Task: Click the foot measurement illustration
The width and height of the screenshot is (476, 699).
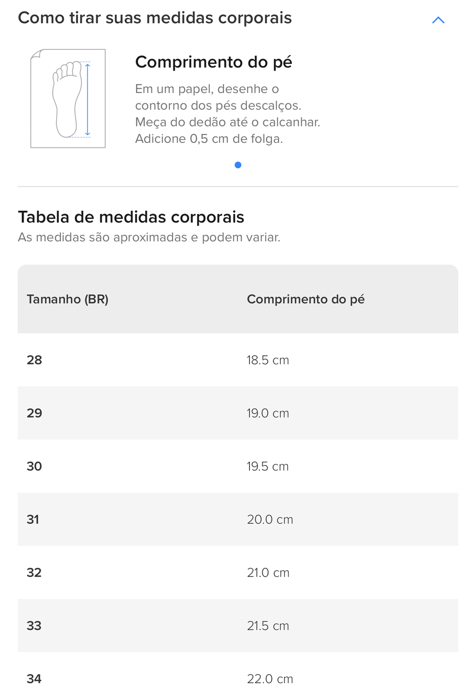Action: click(x=68, y=99)
